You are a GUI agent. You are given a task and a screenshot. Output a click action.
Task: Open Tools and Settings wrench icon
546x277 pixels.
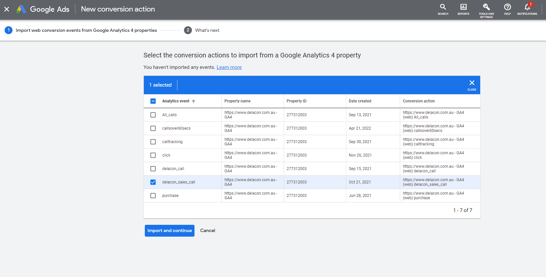[486, 11]
